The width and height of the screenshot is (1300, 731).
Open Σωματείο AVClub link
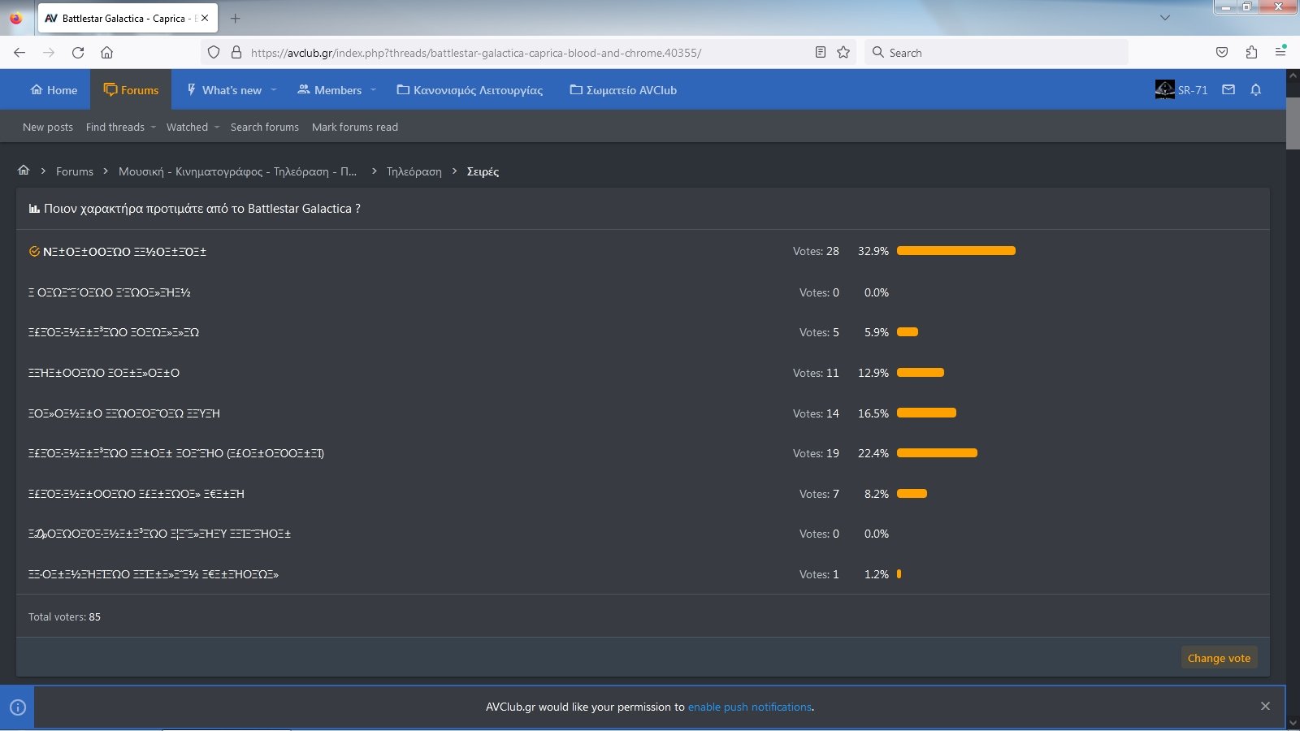point(623,90)
